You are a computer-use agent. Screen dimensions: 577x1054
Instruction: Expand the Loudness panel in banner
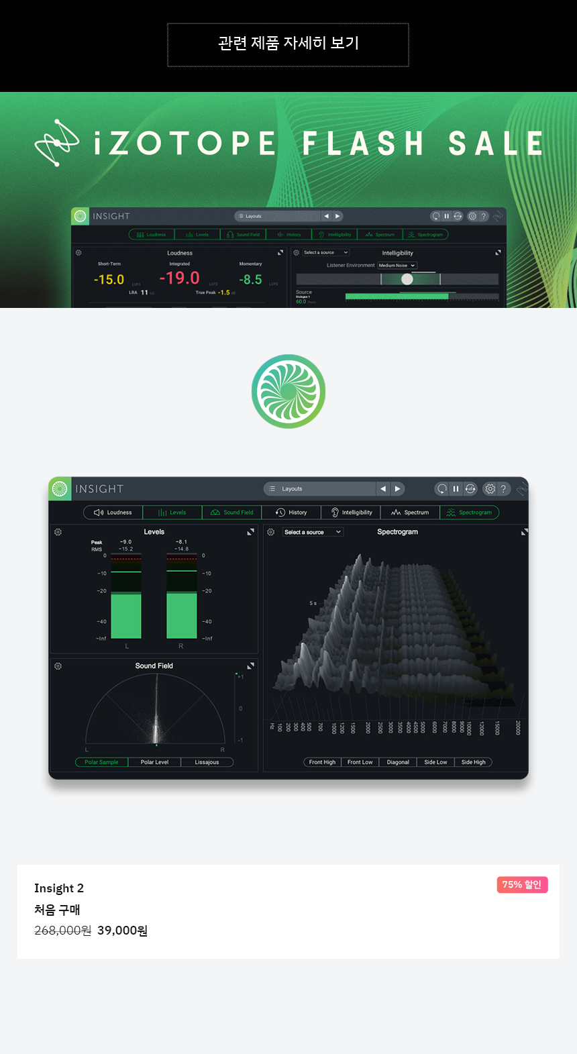tap(280, 252)
